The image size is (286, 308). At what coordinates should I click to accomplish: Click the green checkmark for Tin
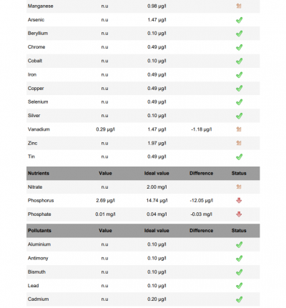point(239,157)
